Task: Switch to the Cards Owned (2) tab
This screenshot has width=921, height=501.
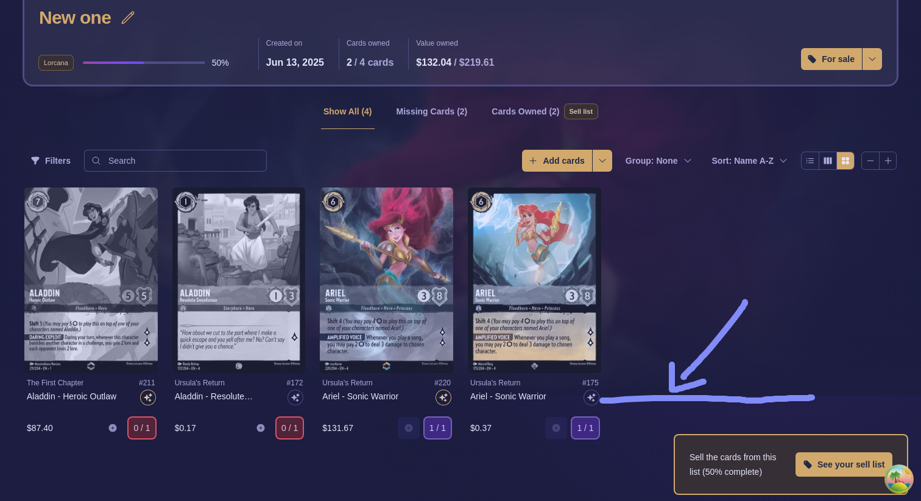Action: 525,111
